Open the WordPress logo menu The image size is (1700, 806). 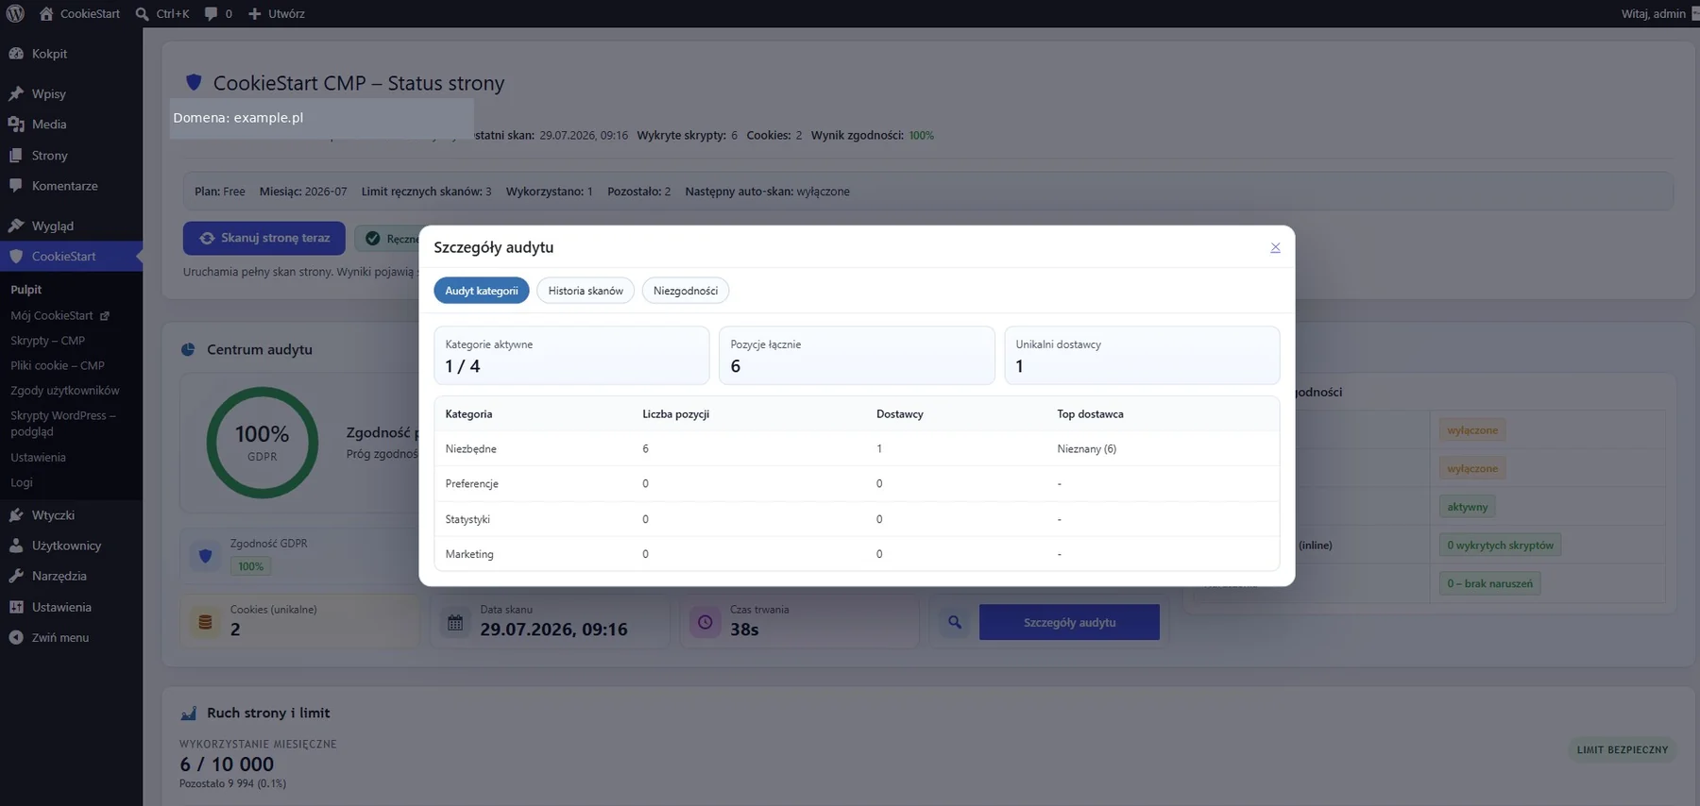tap(15, 13)
